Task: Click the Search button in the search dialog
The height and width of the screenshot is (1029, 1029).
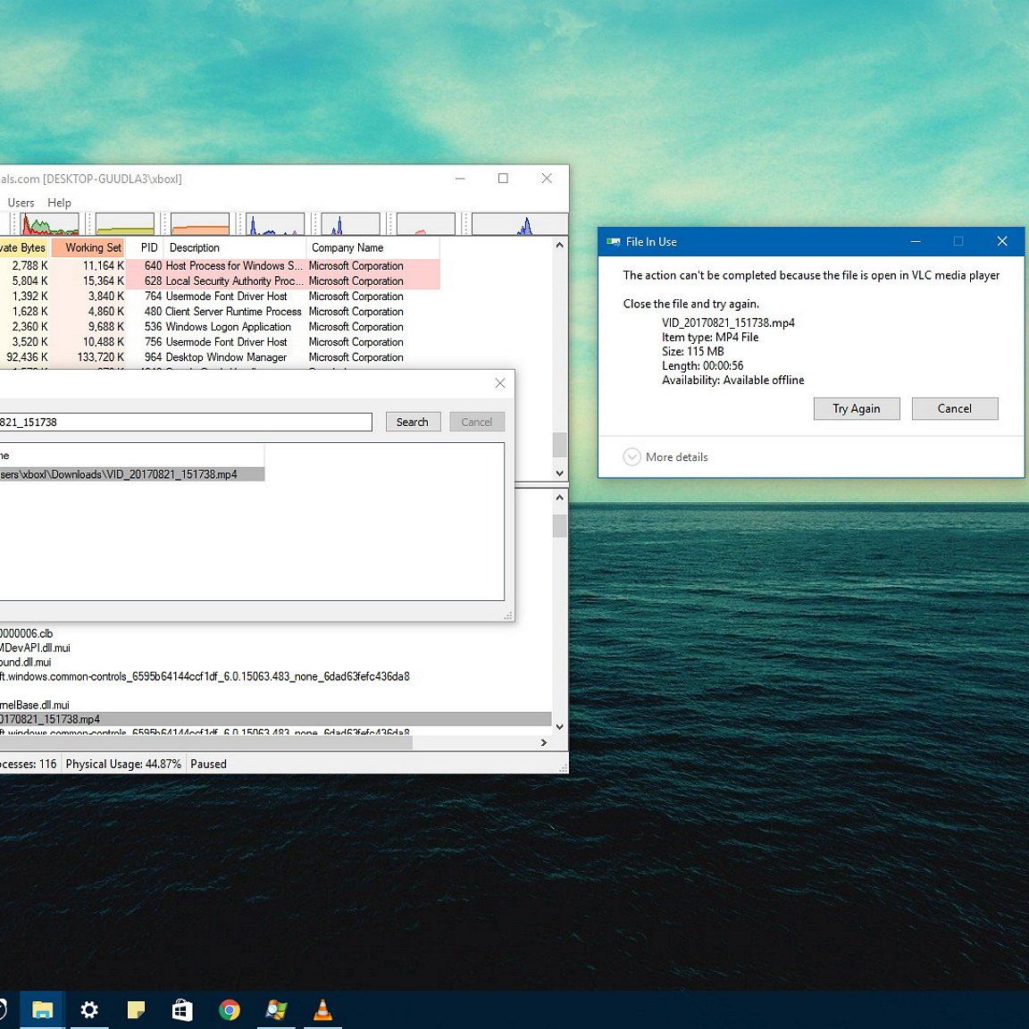Action: click(412, 422)
